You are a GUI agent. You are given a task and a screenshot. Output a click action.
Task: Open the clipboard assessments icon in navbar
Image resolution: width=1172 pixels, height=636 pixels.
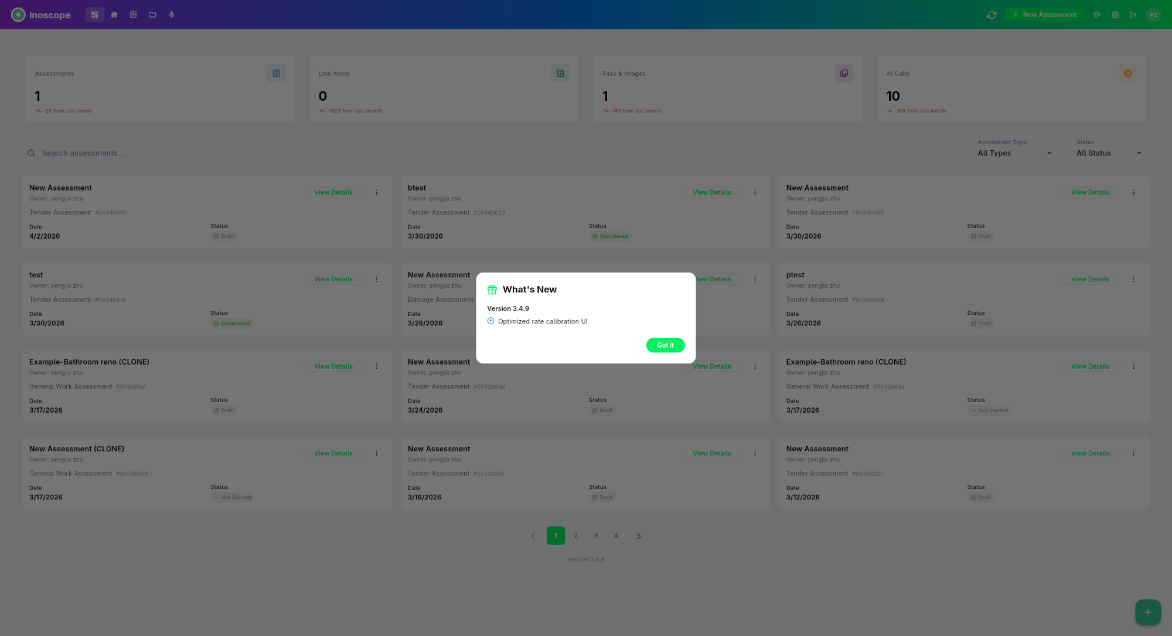pyautogui.click(x=133, y=14)
